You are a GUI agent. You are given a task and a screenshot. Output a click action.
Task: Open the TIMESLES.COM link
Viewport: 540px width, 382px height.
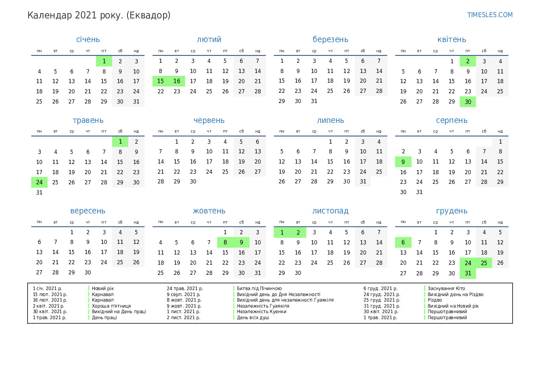pyautogui.click(x=490, y=15)
